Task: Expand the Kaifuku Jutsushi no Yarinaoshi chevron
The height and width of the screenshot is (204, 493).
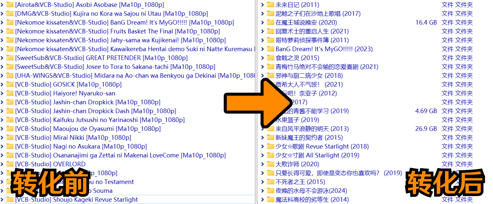Action: pos(3,120)
